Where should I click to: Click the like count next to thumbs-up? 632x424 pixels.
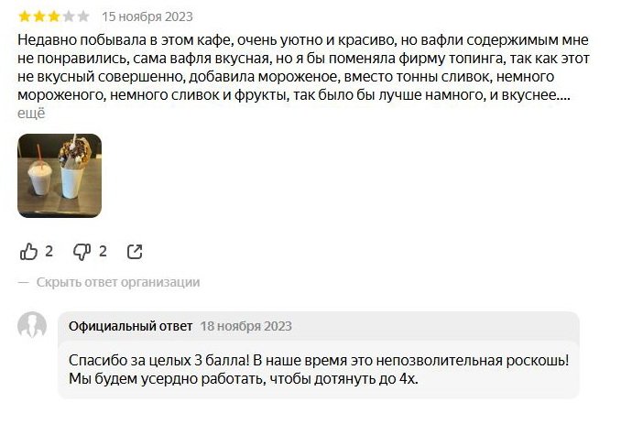(x=49, y=251)
